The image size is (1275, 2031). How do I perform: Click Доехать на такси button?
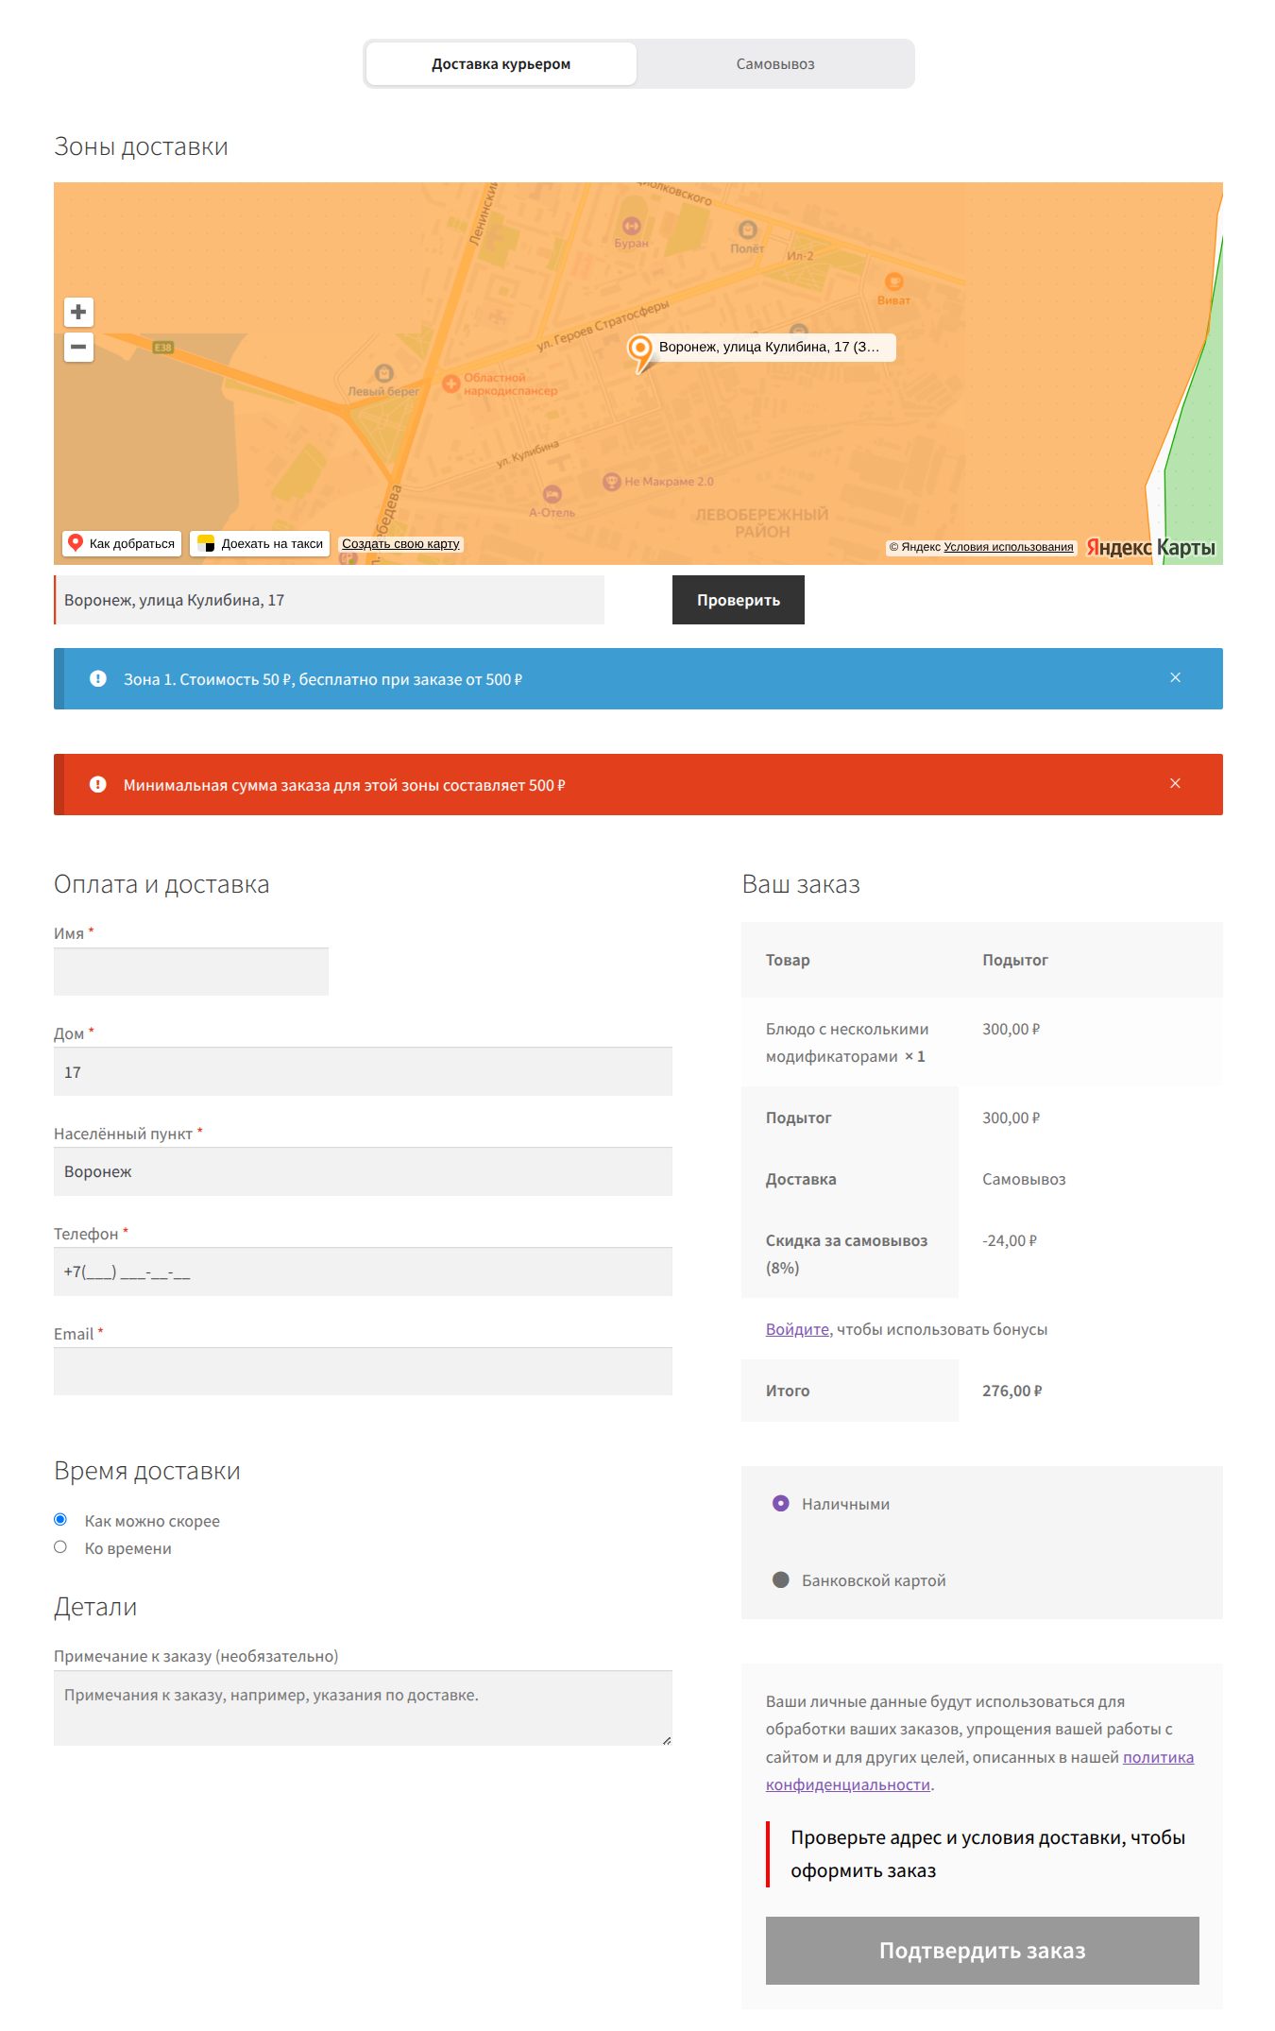pyautogui.click(x=260, y=544)
